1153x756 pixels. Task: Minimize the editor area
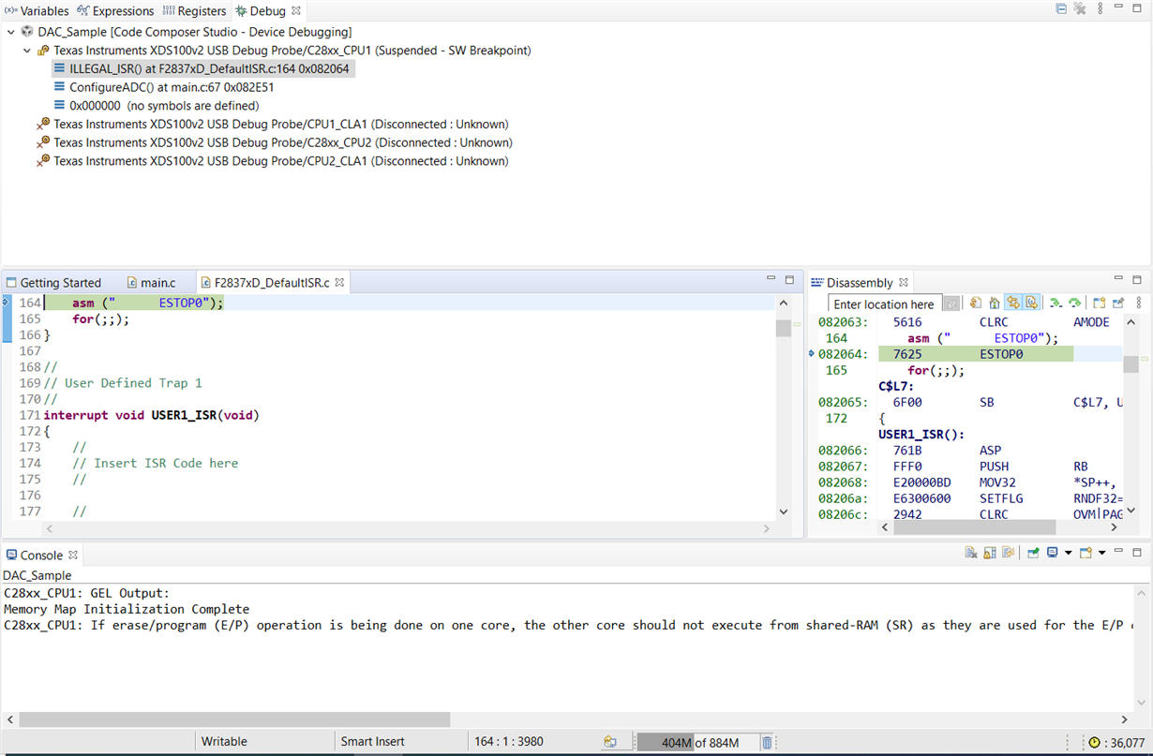coord(771,279)
